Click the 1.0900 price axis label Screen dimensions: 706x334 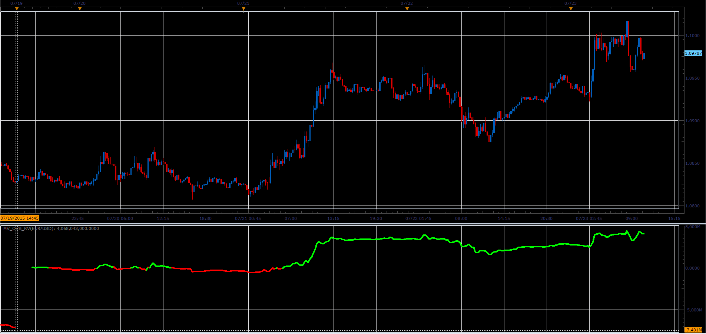coord(693,121)
